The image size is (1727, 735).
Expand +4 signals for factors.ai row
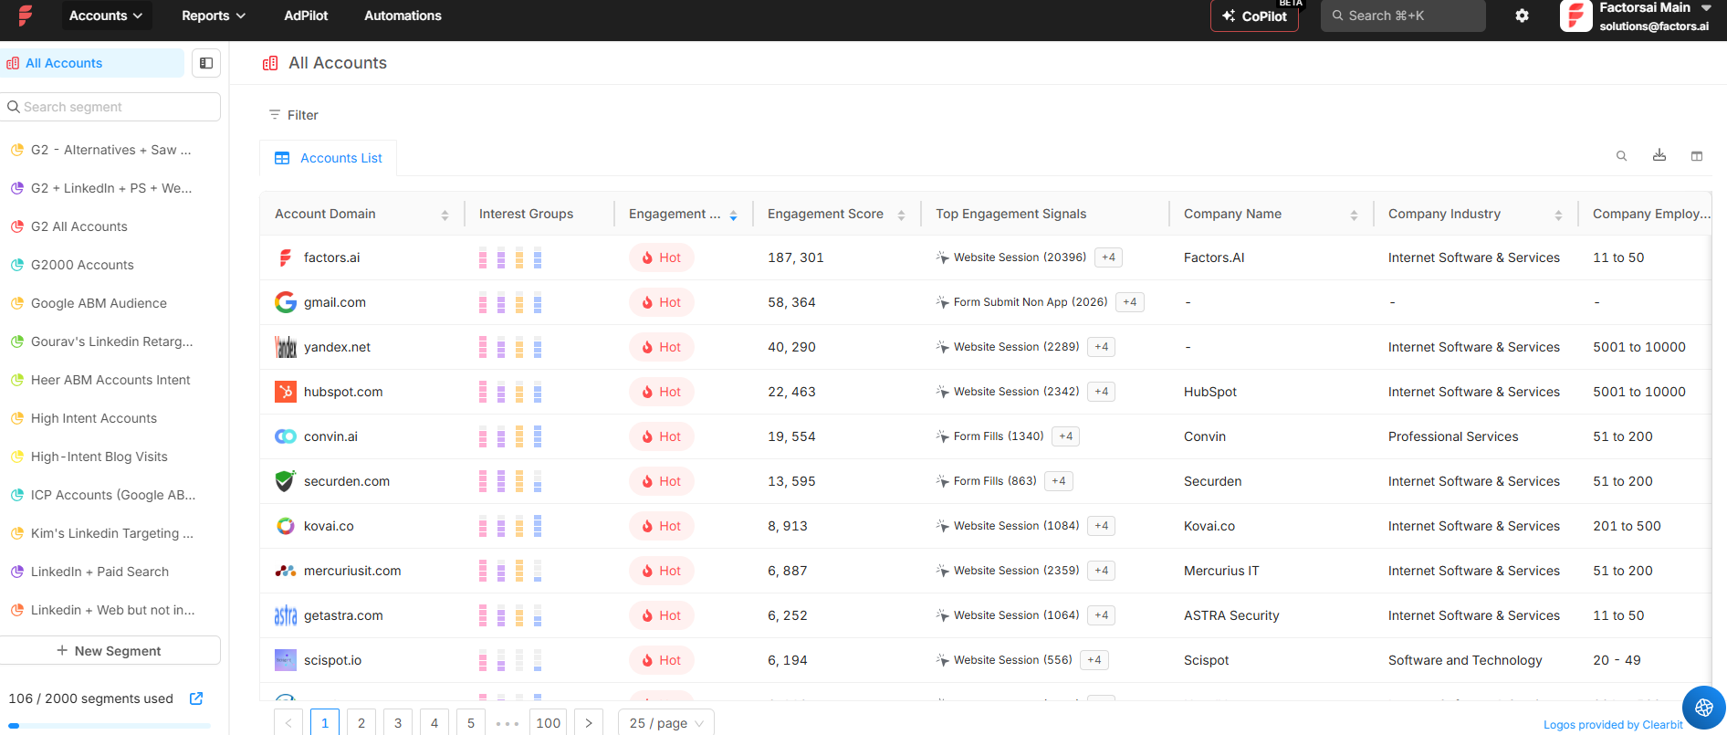coord(1108,257)
